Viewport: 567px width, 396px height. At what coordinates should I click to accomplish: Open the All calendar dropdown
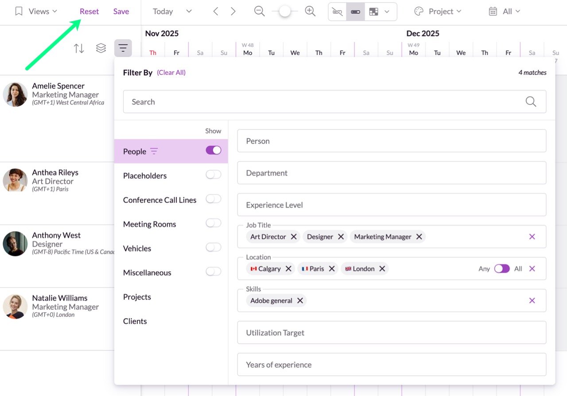tap(505, 12)
